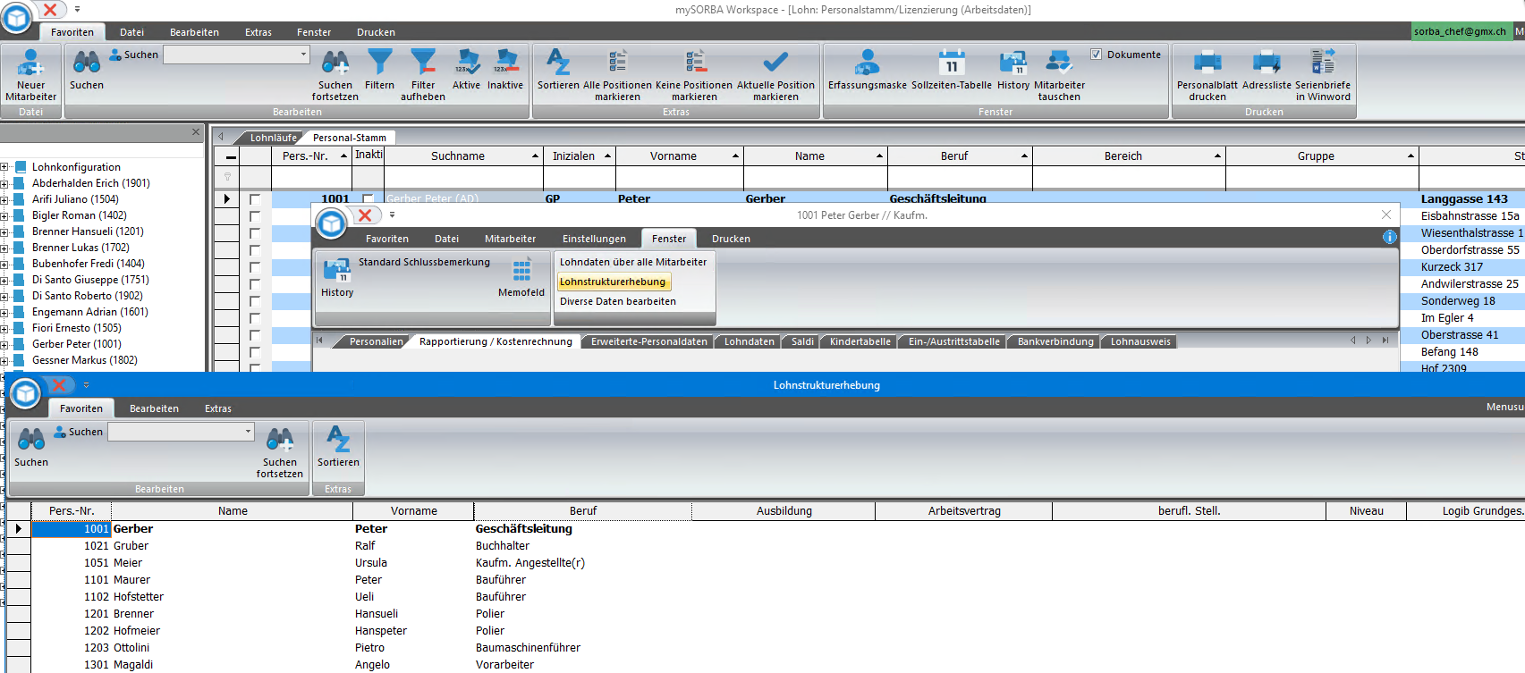Tick selection checkbox in Sonderweg 18 row
1525x673 pixels.
click(x=255, y=301)
